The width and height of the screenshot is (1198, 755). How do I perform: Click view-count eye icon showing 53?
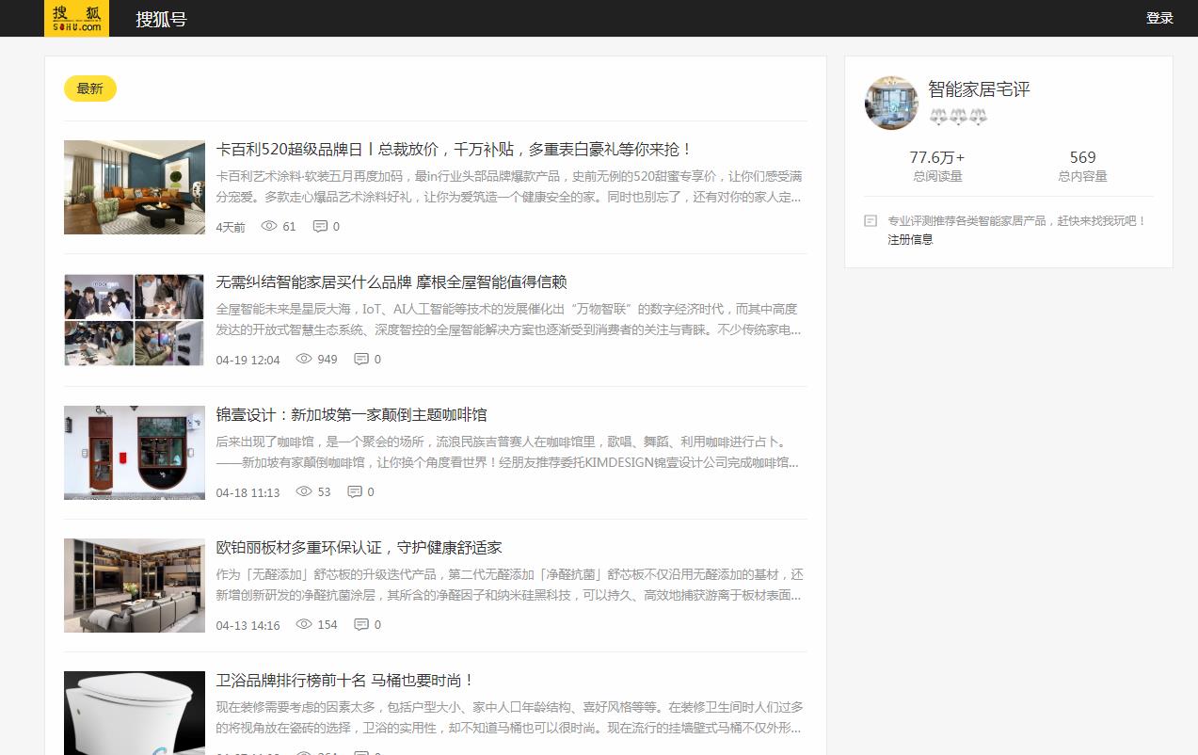[x=304, y=491]
